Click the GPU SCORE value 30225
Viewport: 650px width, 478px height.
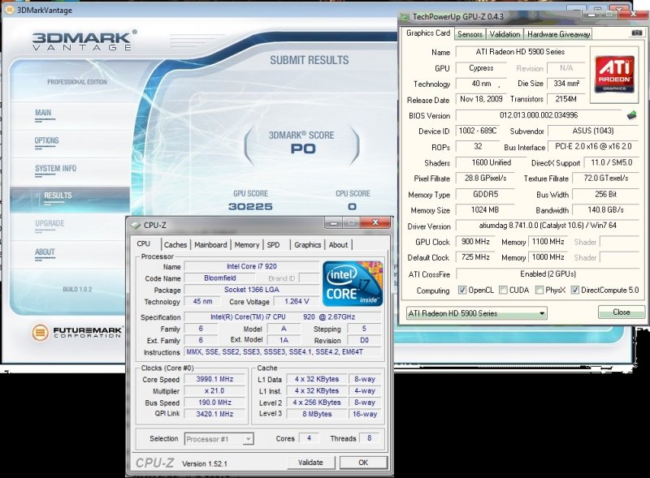point(250,206)
